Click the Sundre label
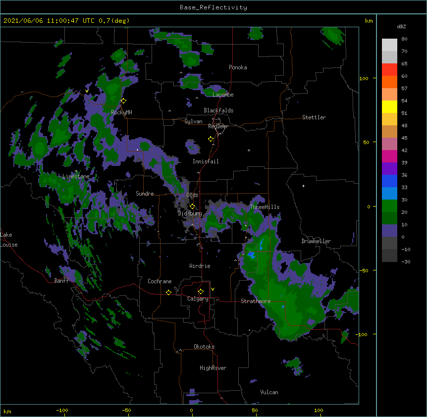This screenshot has width=427, height=417. pyautogui.click(x=145, y=194)
